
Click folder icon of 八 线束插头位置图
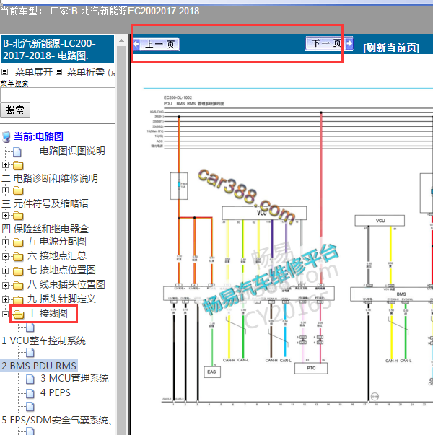[18, 286]
